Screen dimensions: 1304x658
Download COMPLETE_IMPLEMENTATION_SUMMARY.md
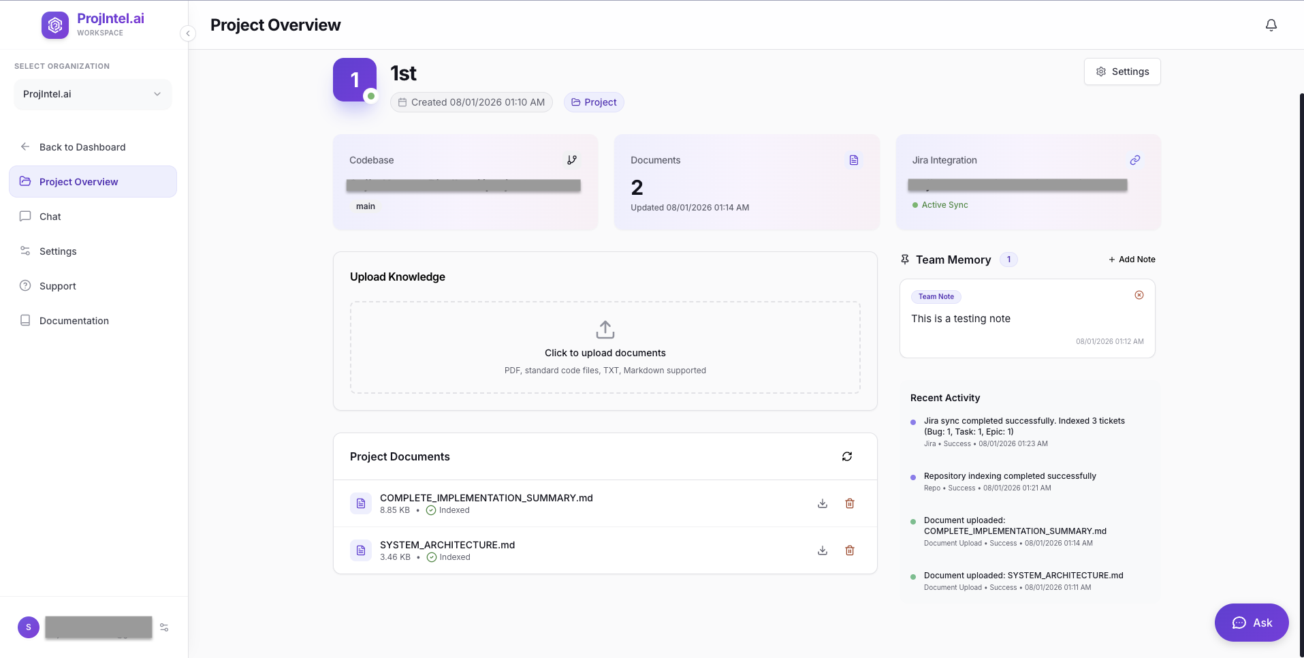[822, 503]
